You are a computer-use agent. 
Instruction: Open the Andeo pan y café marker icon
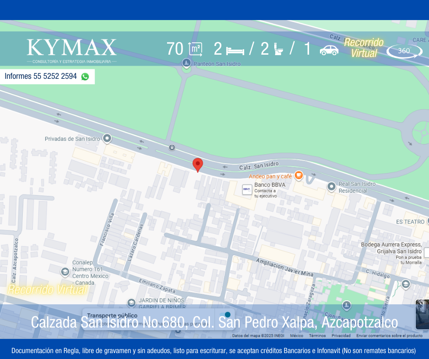click(298, 175)
